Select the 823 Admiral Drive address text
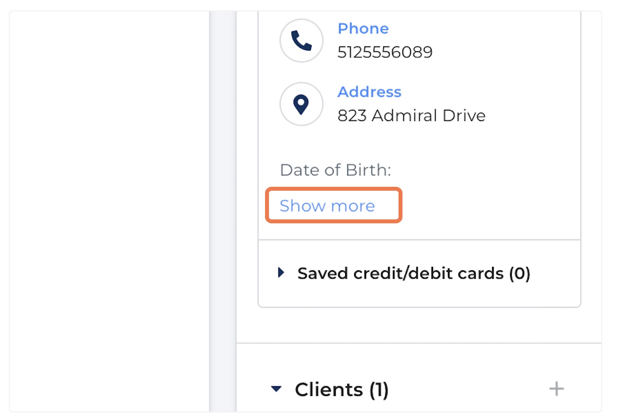Screen dimensions: 624x419 click(x=411, y=116)
